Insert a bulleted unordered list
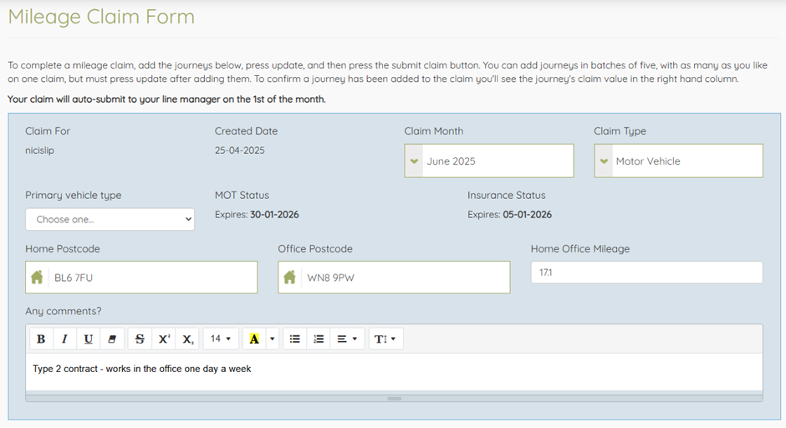 (294, 339)
